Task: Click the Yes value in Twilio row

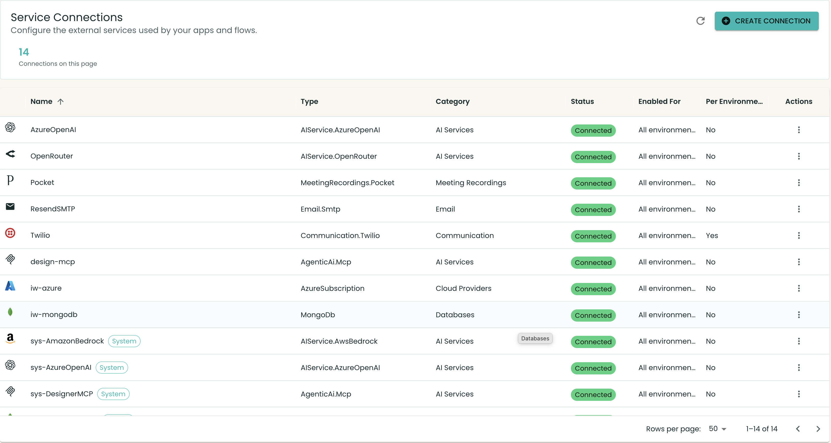Action: pos(712,235)
